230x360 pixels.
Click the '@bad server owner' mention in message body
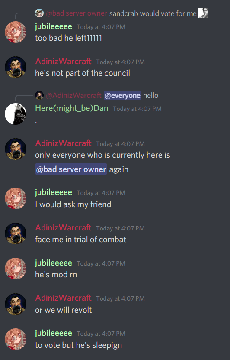71,169
